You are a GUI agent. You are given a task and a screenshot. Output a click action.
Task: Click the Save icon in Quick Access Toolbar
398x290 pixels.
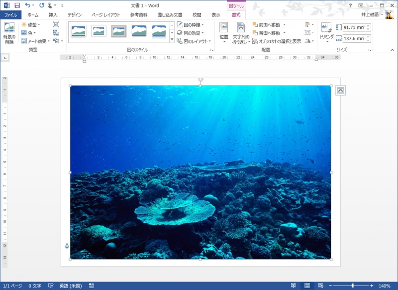click(17, 5)
